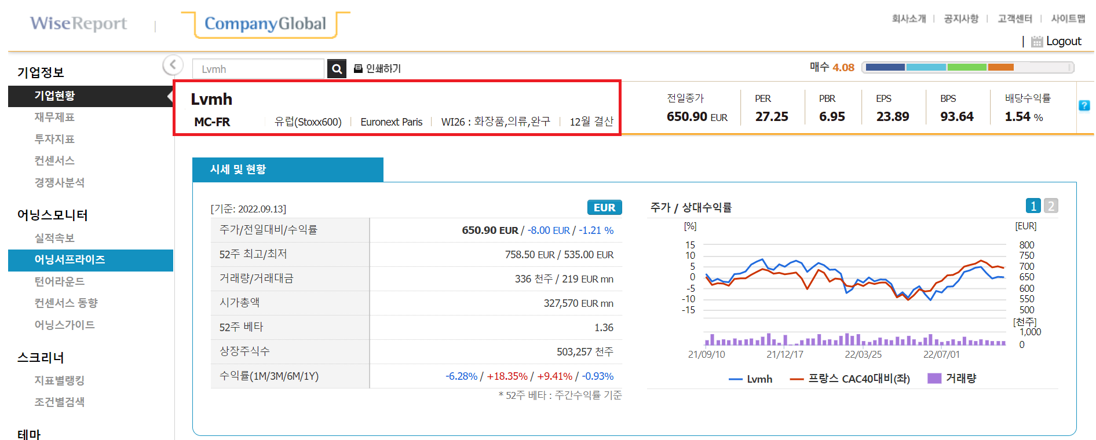Click the blue Lvmh legend line
The width and height of the screenshot is (1096, 440).
click(735, 379)
